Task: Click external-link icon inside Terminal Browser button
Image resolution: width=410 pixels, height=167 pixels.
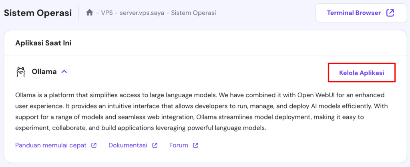Action: 390,13
